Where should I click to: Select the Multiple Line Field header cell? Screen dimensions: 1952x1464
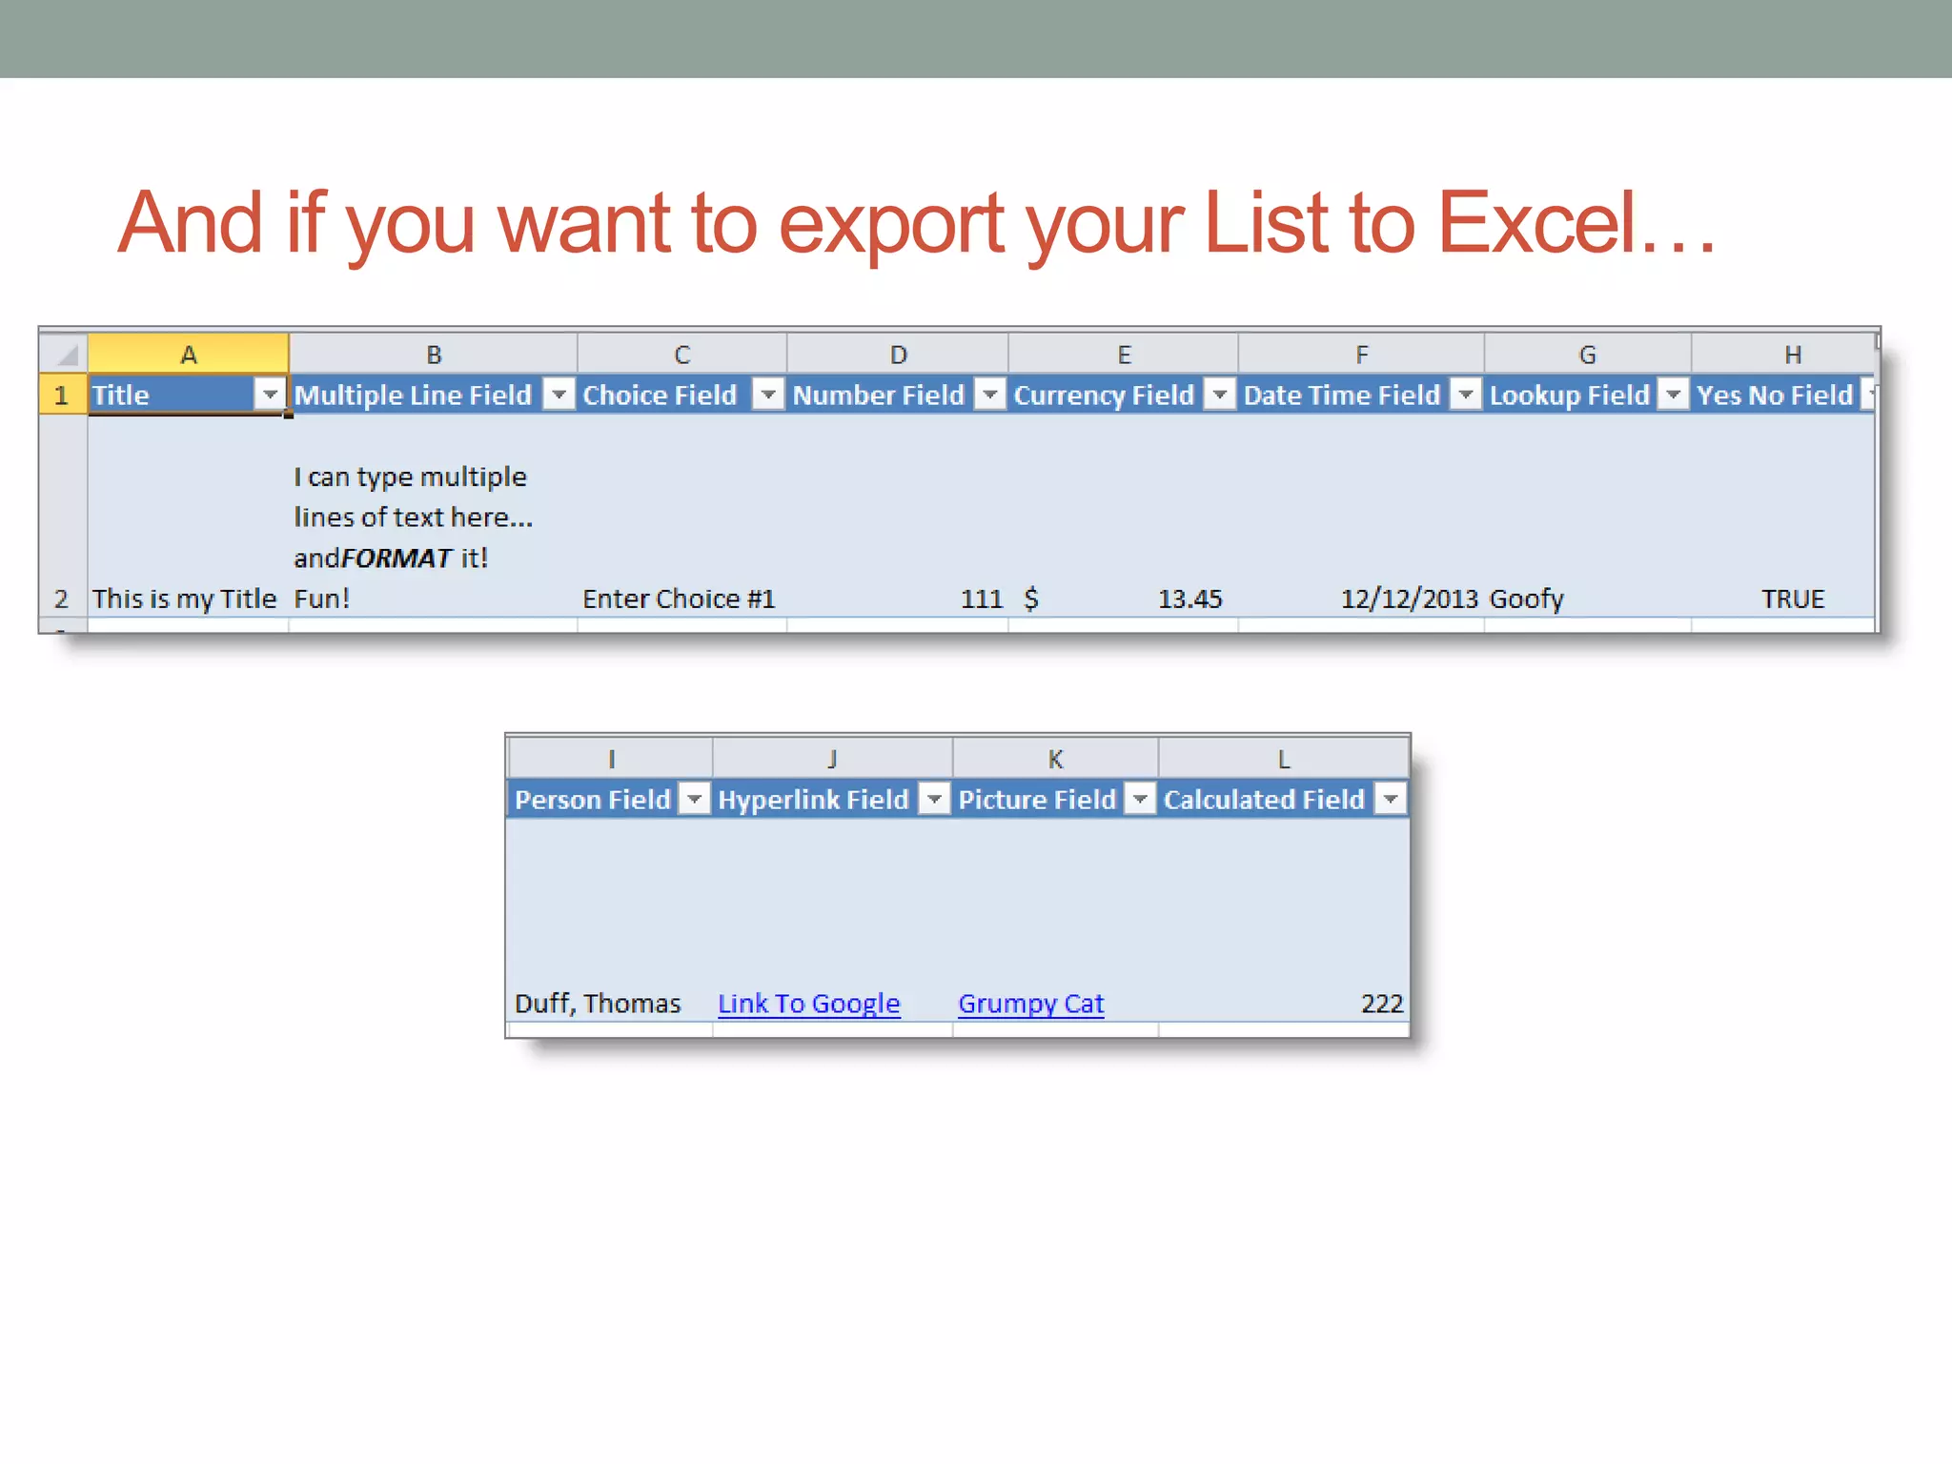coord(434,395)
